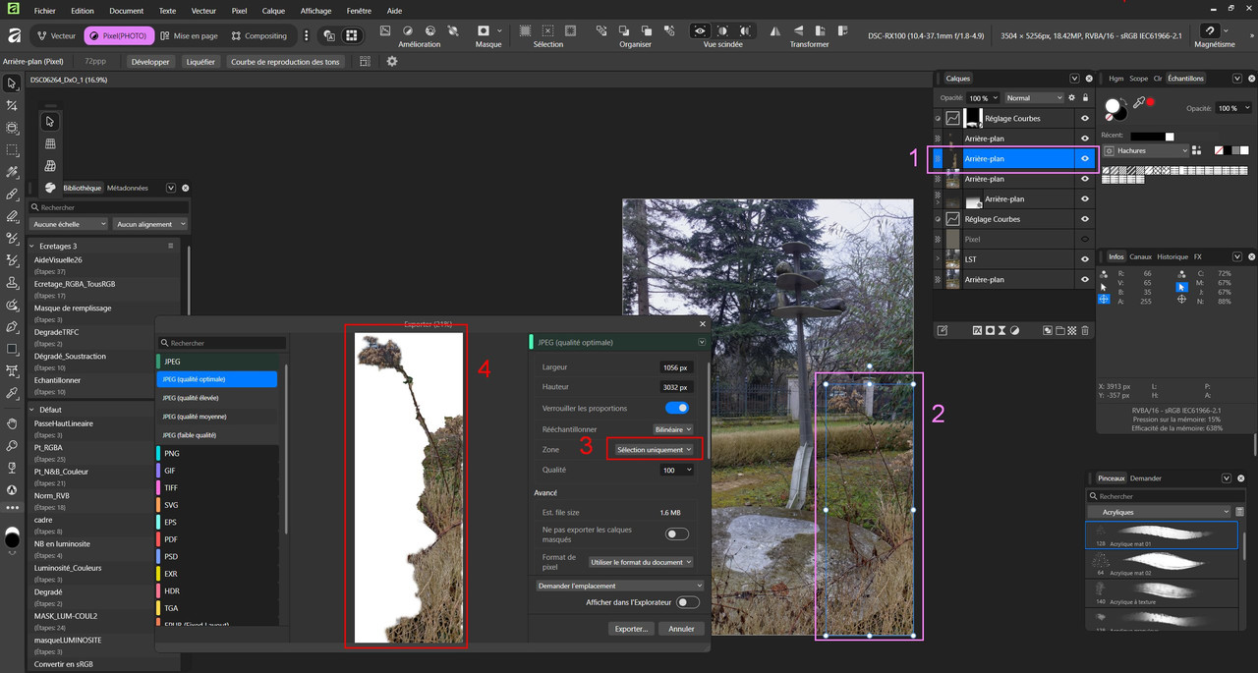
Task: Click Courbe de reproduction des tons button
Action: point(285,61)
